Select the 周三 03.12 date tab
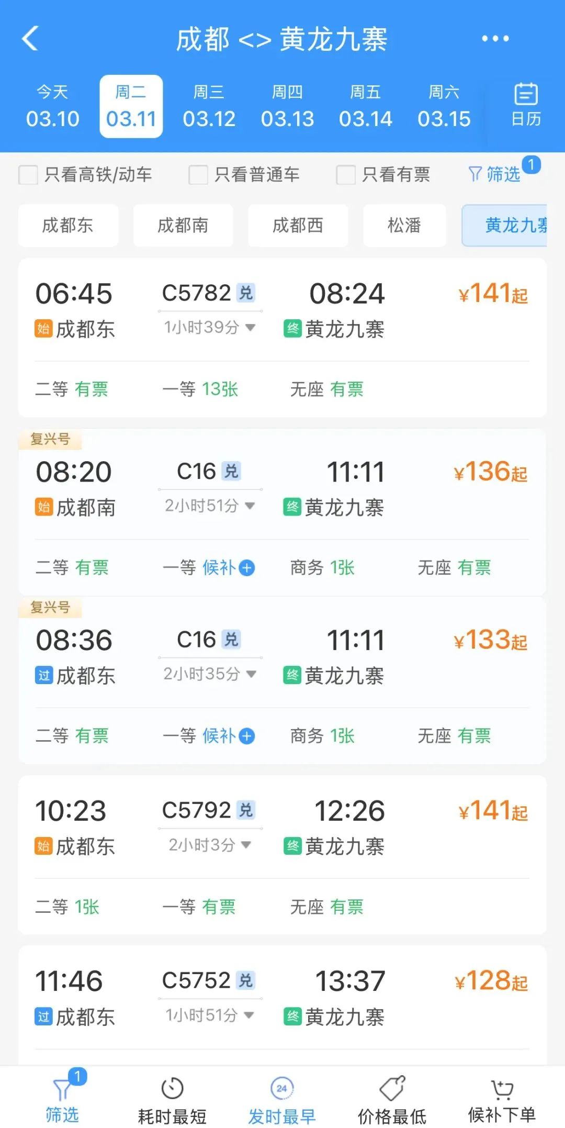The width and height of the screenshot is (565, 1128). click(209, 107)
